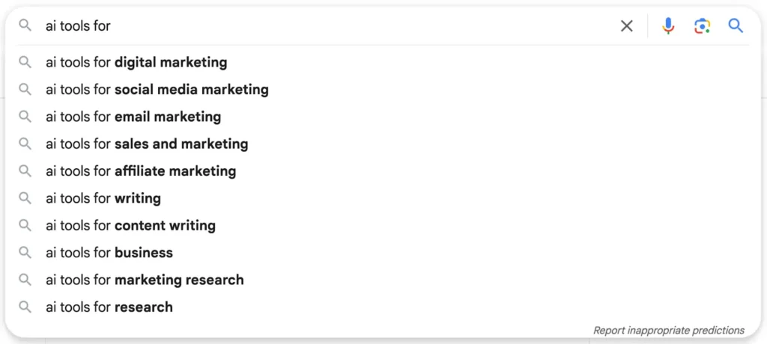Choose 'ai tools for email marketing' suggestion
Image resolution: width=767 pixels, height=344 pixels.
pos(383,117)
